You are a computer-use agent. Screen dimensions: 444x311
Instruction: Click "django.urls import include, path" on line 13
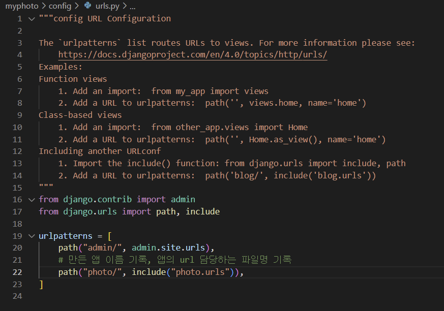tap(328, 164)
